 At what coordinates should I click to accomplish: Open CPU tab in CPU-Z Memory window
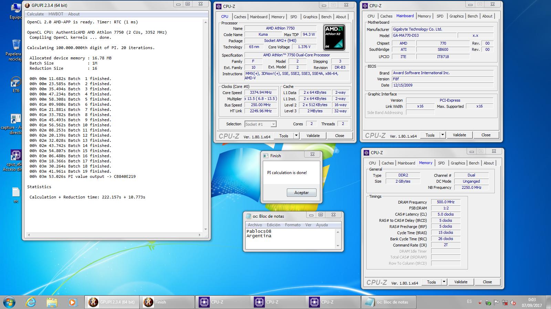[372, 163]
